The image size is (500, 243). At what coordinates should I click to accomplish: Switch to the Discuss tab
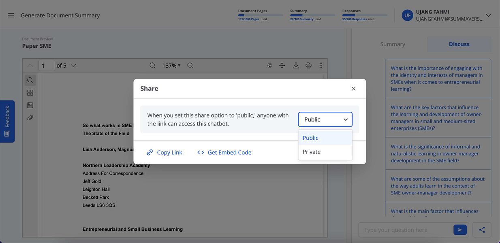tap(459, 44)
